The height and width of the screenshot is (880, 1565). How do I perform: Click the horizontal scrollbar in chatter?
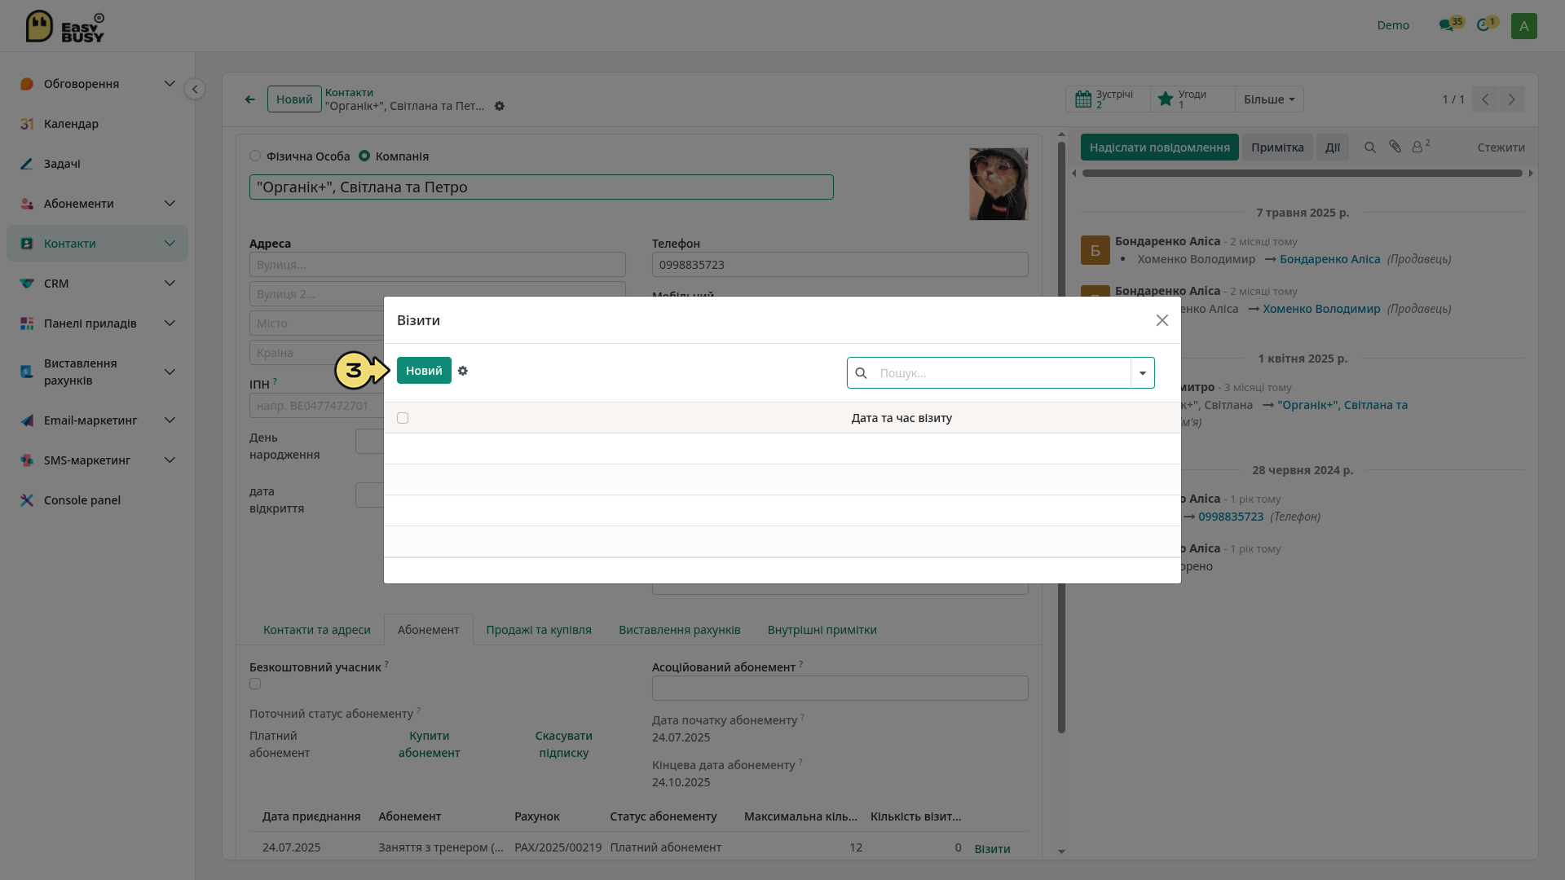[1302, 173]
